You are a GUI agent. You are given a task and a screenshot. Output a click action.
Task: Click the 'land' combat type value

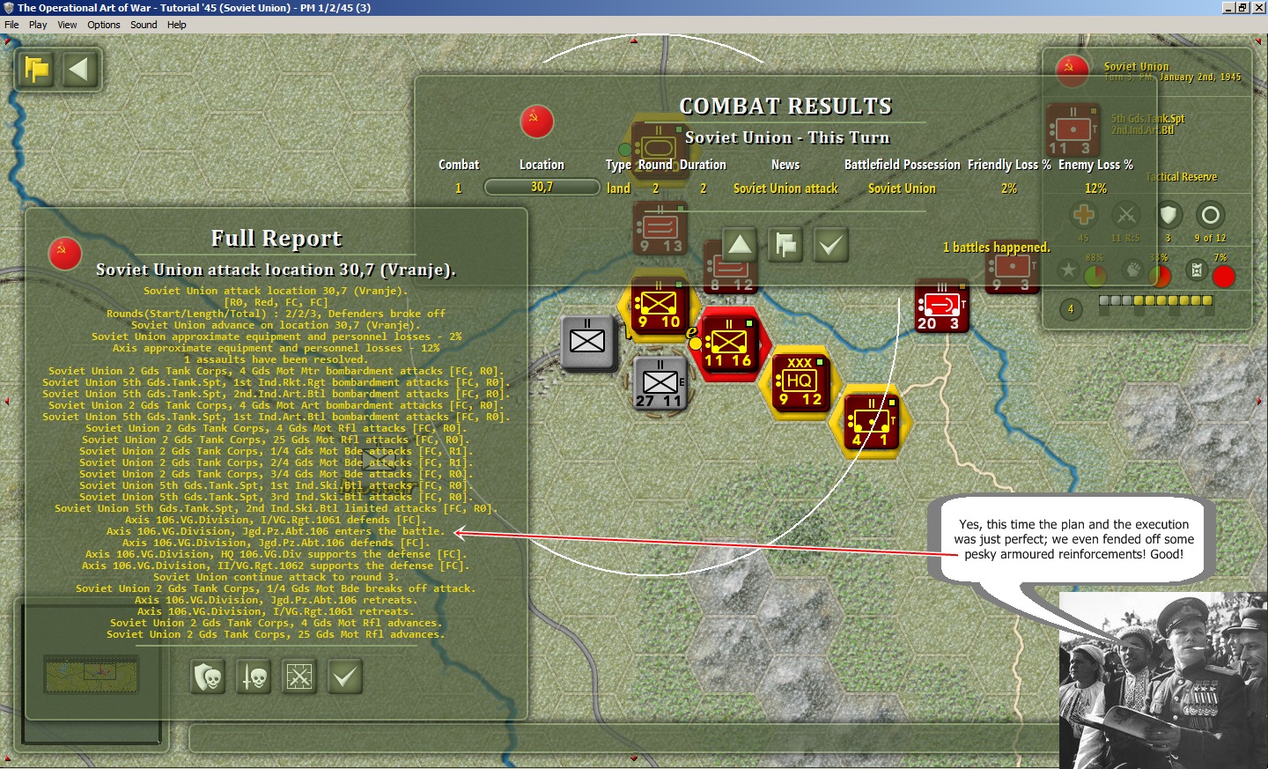[x=618, y=189]
